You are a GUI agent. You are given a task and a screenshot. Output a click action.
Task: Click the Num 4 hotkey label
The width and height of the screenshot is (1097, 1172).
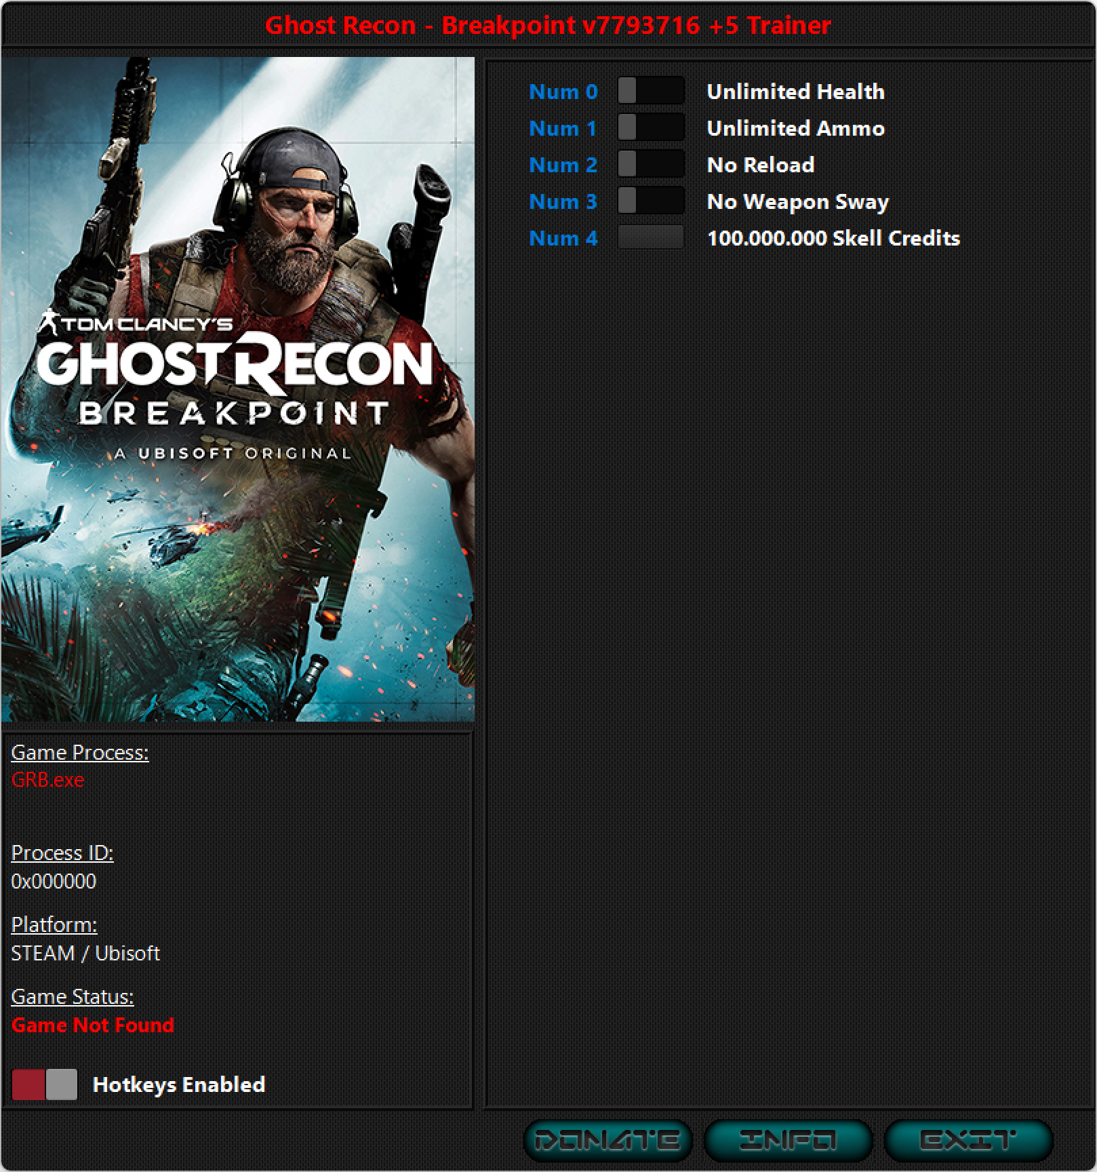click(x=563, y=238)
